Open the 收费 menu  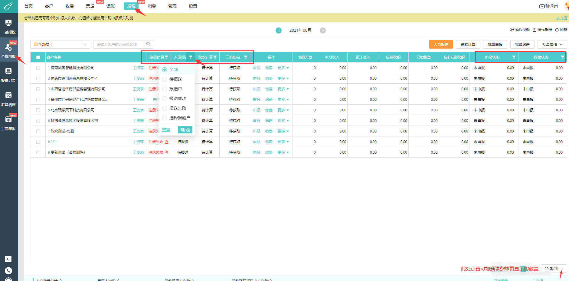[x=70, y=6]
